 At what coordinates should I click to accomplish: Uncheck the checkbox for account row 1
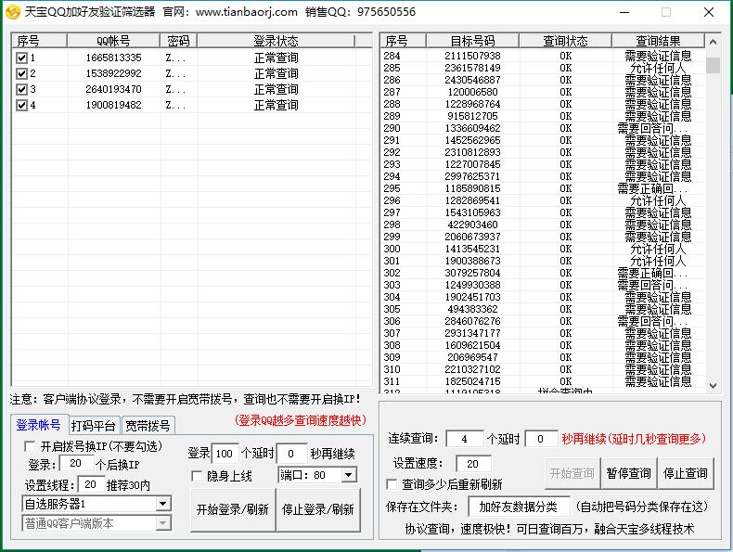click(x=21, y=58)
